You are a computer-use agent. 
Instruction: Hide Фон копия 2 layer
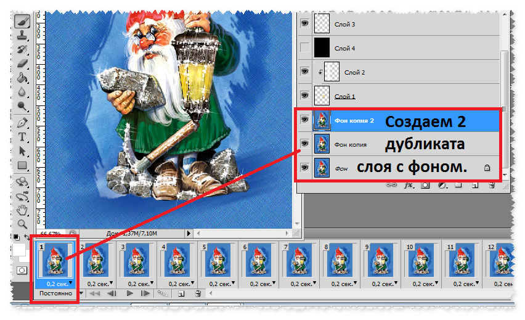(x=304, y=119)
